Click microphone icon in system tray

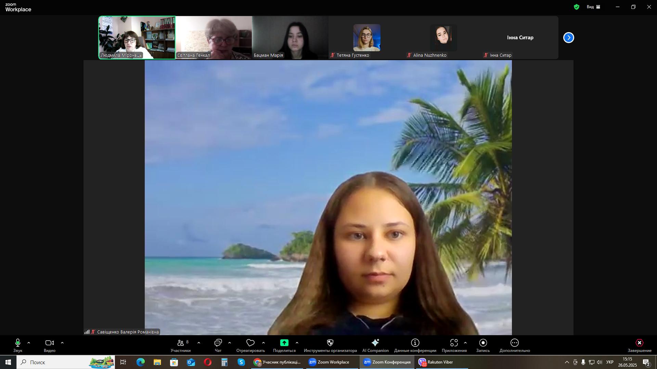(583, 362)
